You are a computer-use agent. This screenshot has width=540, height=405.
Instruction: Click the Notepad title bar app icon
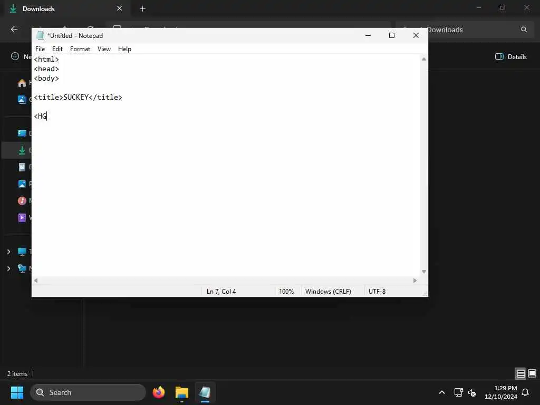pos(40,35)
